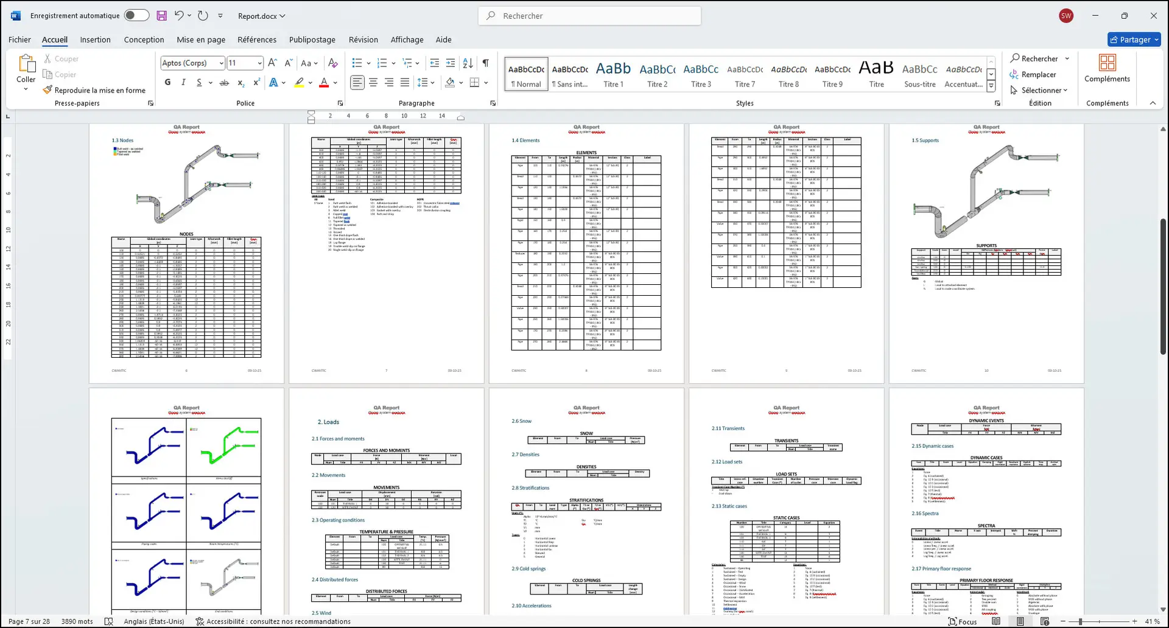Expand the Sélectionner dropdown
Image resolution: width=1169 pixels, height=628 pixels.
(x=1039, y=90)
